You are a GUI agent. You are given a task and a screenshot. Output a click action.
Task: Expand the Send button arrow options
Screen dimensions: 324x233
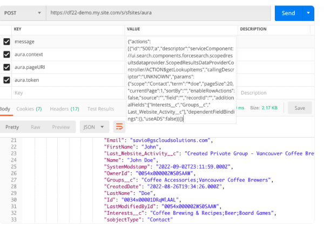pos(308,12)
